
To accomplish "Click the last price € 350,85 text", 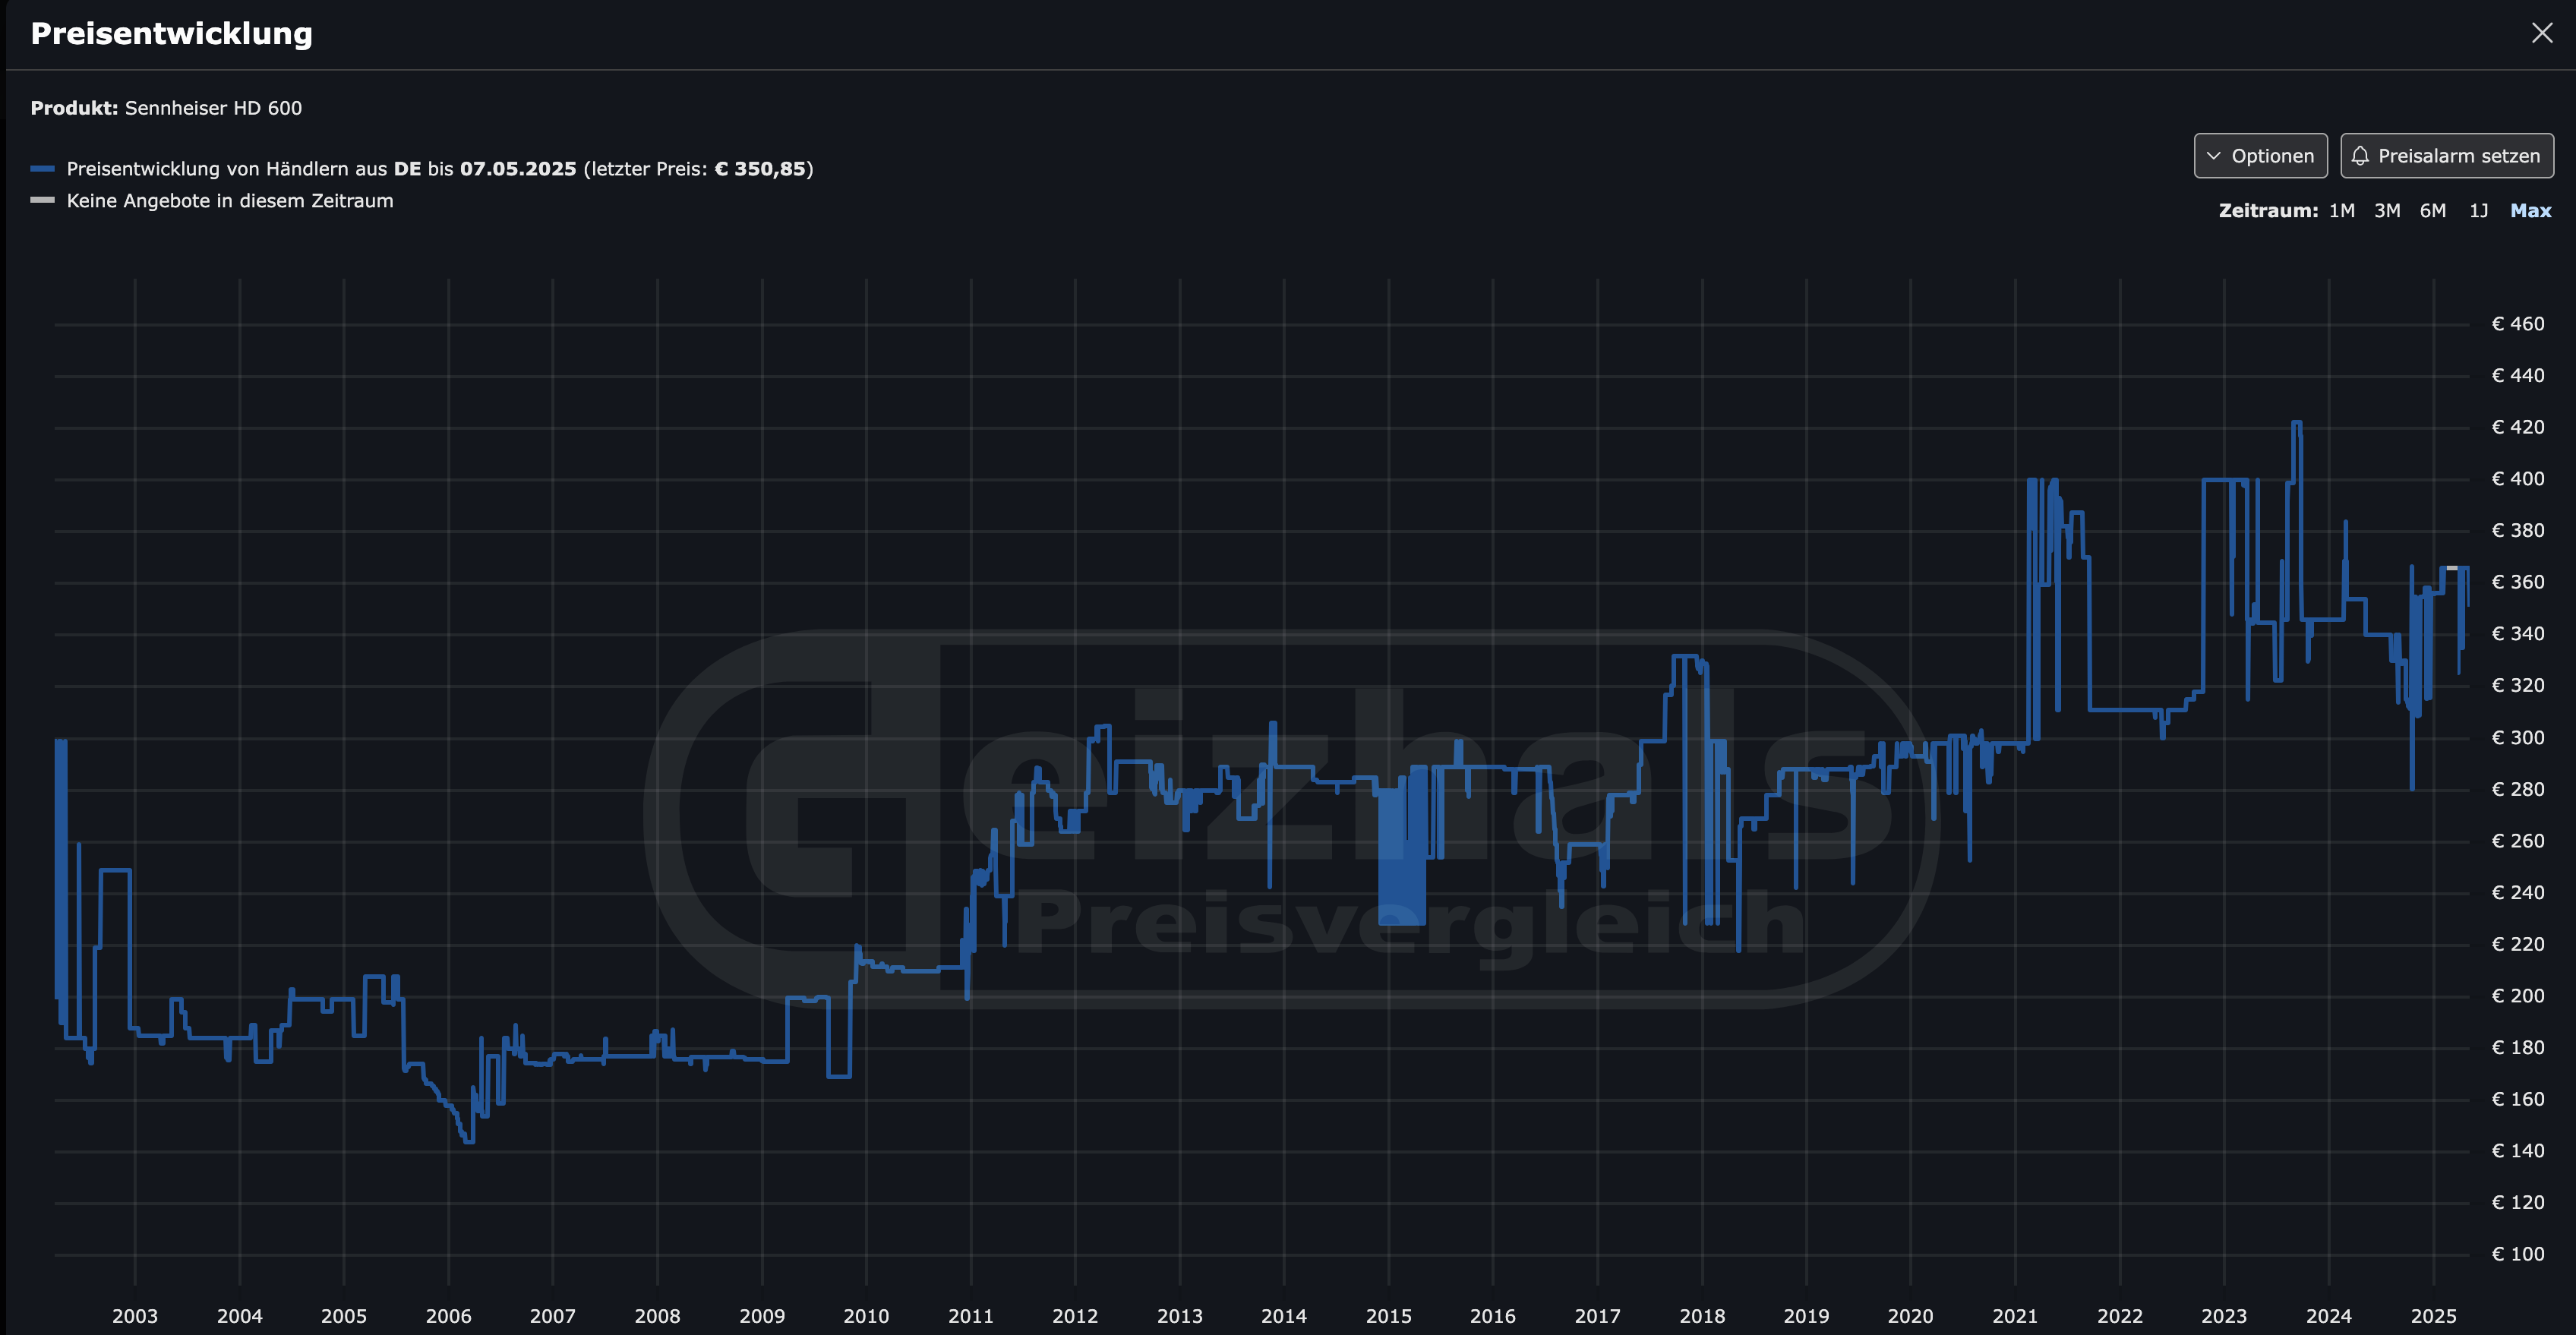I will pos(760,169).
